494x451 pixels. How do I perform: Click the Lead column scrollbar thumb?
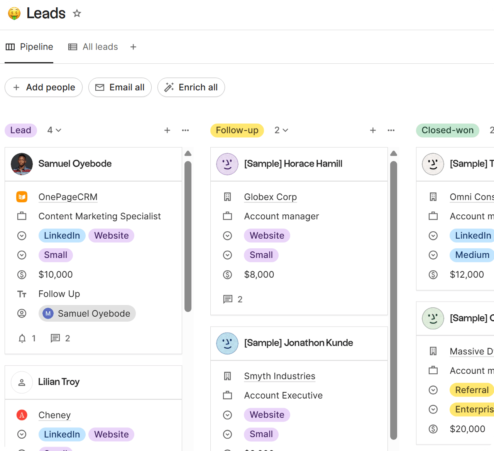coord(188,236)
